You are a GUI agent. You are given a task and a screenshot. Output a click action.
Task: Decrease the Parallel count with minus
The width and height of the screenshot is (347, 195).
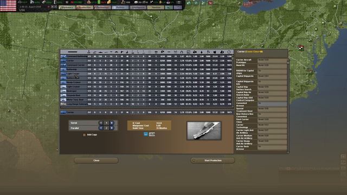click(101, 128)
